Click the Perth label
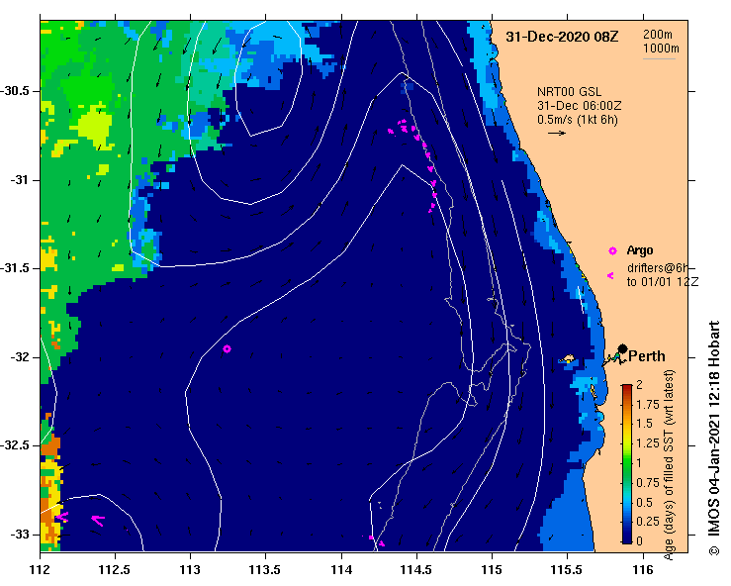The height and width of the screenshot is (586, 731). point(647,356)
